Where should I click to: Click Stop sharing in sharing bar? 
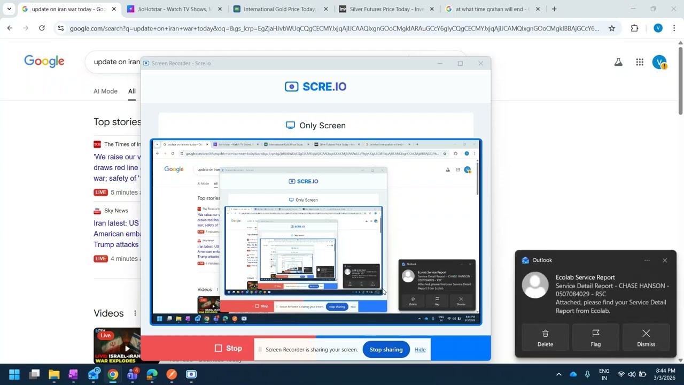pyautogui.click(x=386, y=350)
